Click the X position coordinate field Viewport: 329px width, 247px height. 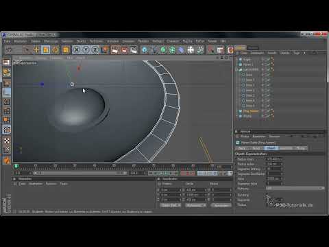point(171,190)
